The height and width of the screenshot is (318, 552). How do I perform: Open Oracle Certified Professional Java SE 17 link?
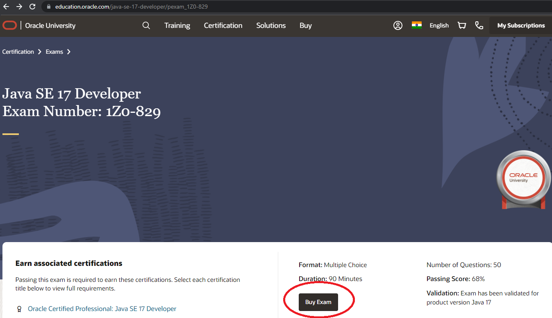[102, 309]
